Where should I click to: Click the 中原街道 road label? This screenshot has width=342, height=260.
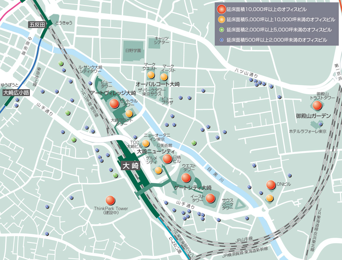click(x=27, y=46)
